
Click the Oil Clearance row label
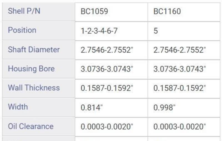point(31,126)
